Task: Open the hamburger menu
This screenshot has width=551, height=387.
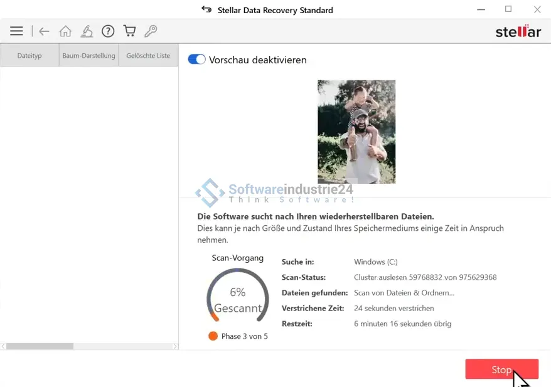Action: coord(16,31)
